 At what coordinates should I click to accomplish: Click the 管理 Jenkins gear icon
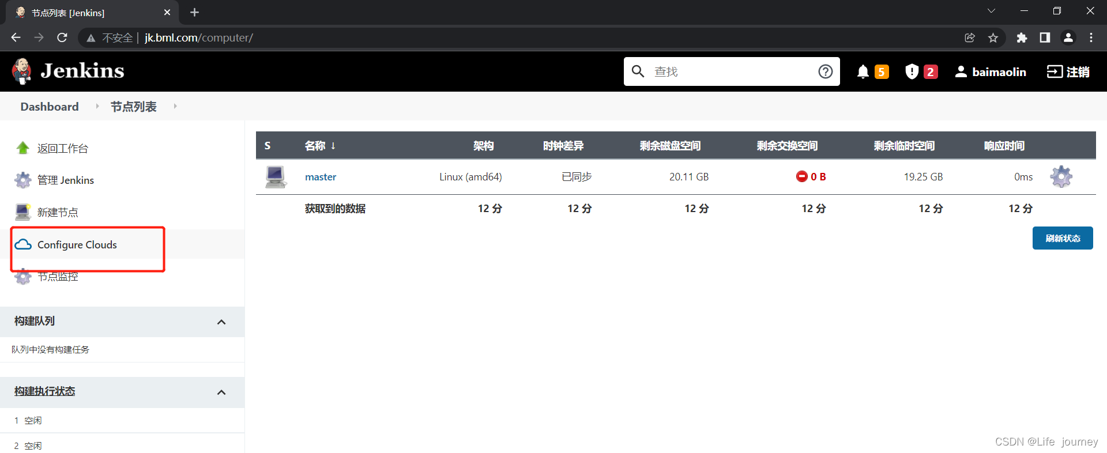pos(22,180)
